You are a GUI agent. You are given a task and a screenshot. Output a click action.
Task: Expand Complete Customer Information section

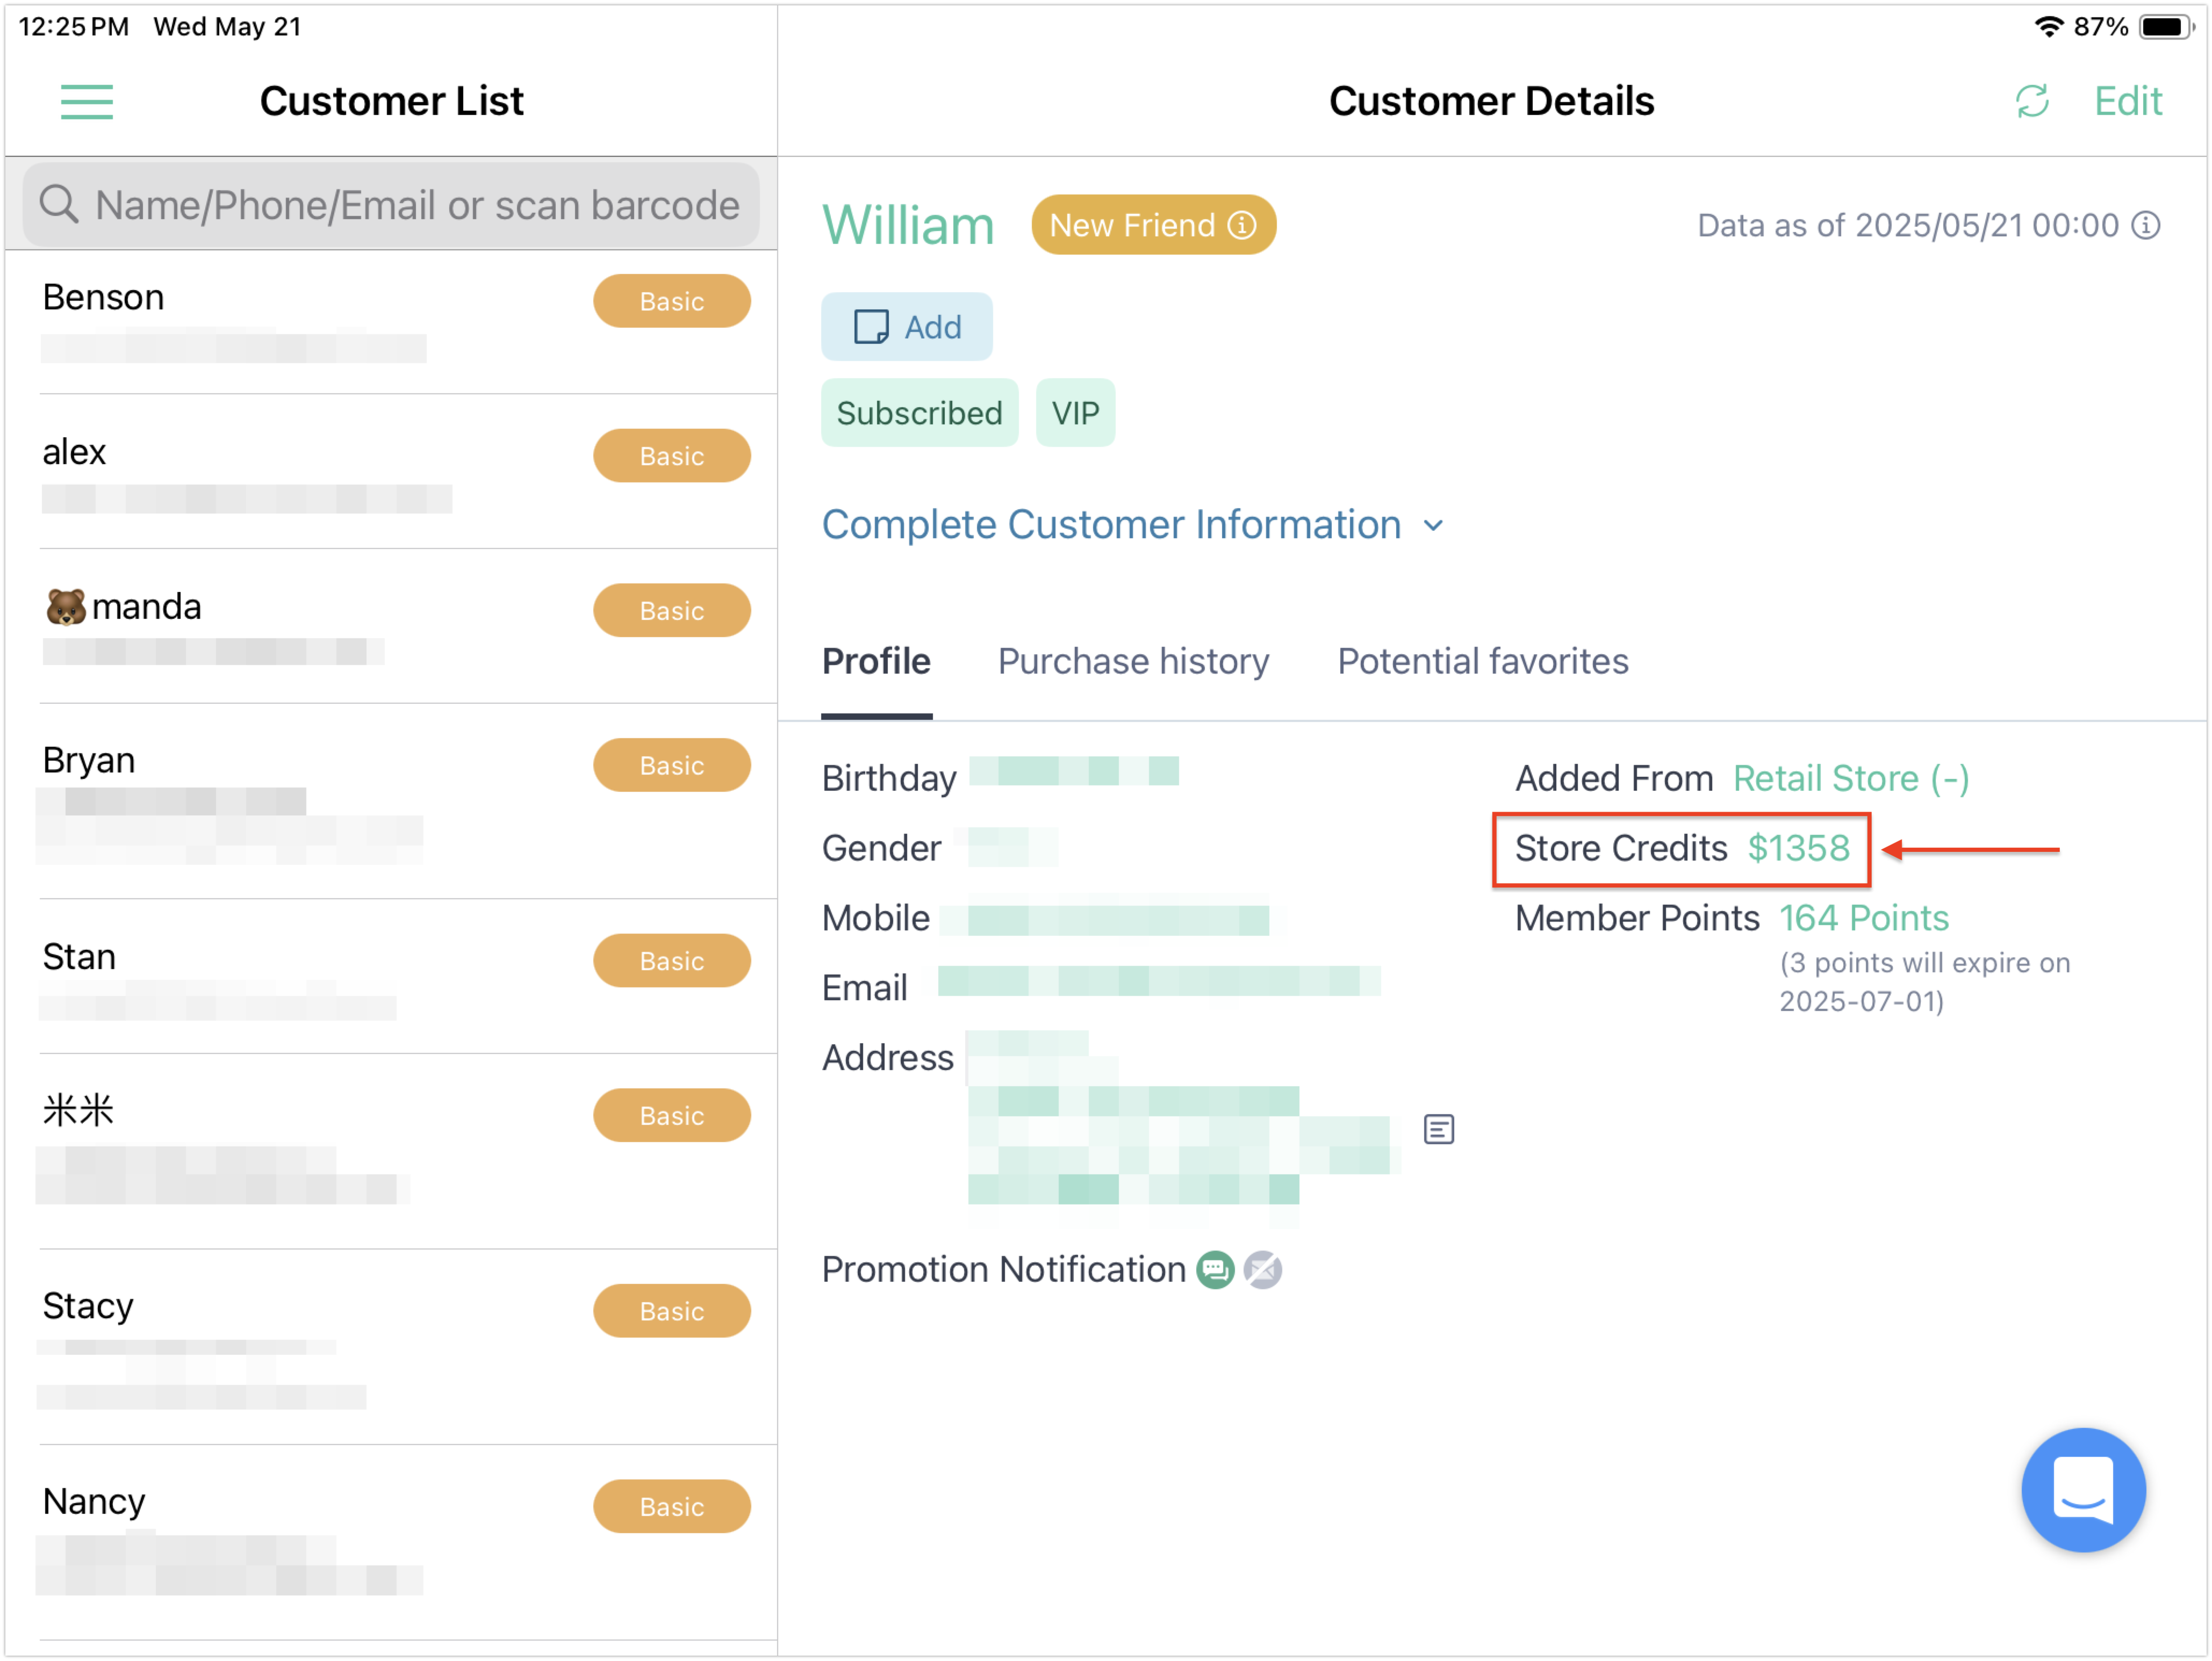[x=1133, y=526]
